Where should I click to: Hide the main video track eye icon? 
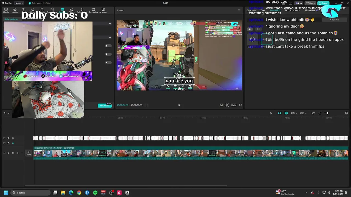13,153
